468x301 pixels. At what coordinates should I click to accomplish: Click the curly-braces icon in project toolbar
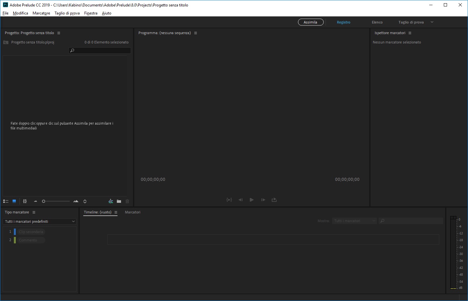pyautogui.click(x=25, y=201)
